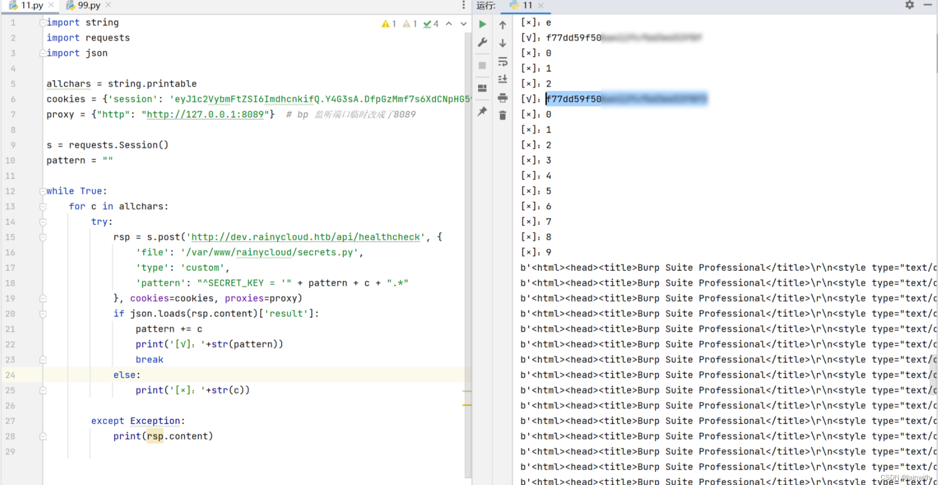This screenshot has width=938, height=485.
Task: Click the '[×]: e' console line
Action: point(535,23)
